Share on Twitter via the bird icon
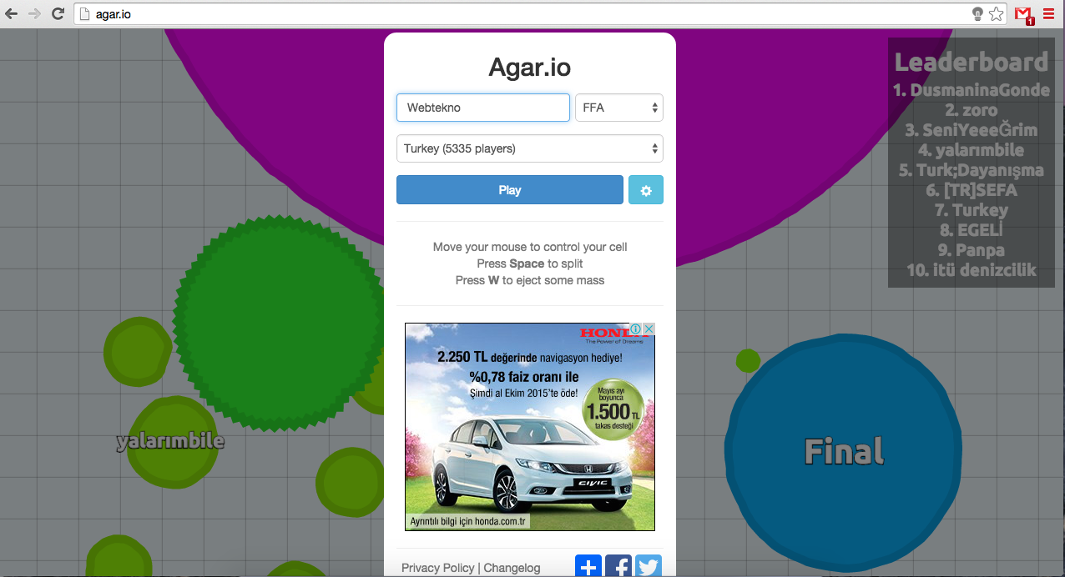The width and height of the screenshot is (1065, 577). [649, 566]
